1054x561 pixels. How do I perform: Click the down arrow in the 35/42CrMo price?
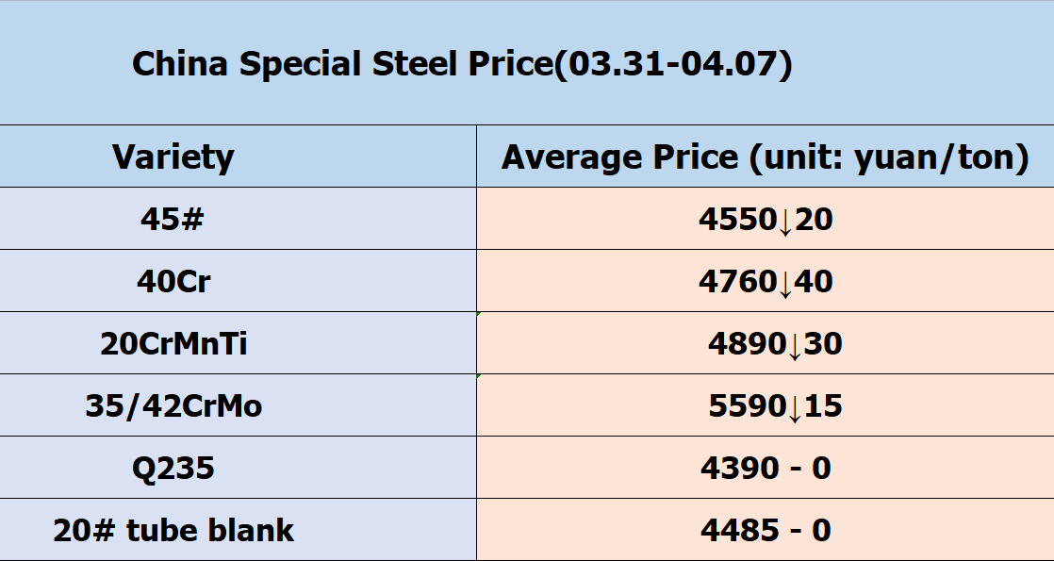pos(795,408)
